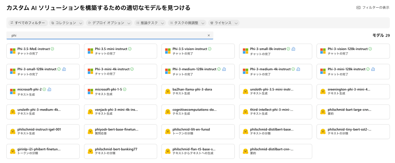Screen dimensions: 395x163
Task: Open the すべてのフィルター filter panel
Action: pyautogui.click(x=27, y=23)
